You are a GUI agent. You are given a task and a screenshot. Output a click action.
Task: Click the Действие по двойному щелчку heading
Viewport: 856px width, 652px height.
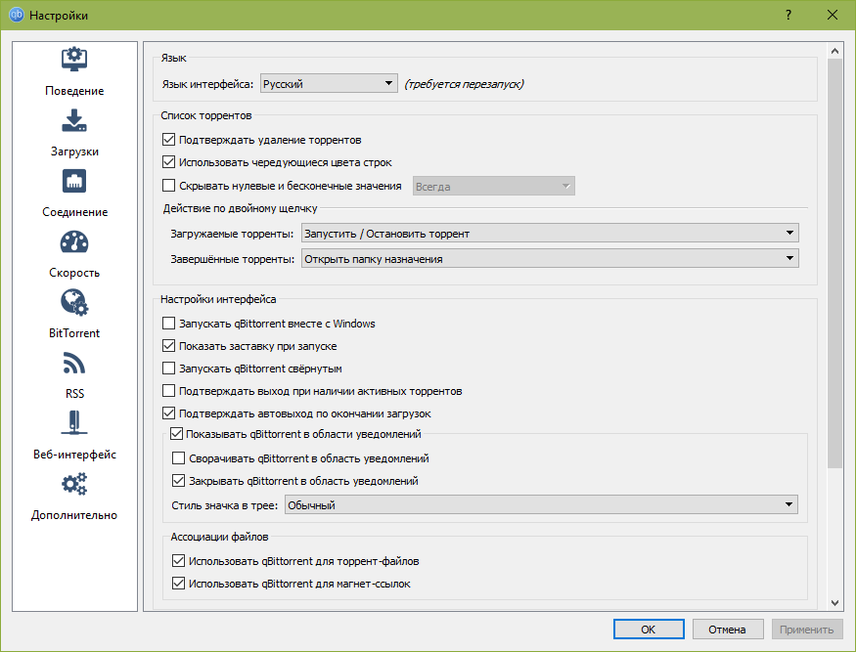coord(240,208)
